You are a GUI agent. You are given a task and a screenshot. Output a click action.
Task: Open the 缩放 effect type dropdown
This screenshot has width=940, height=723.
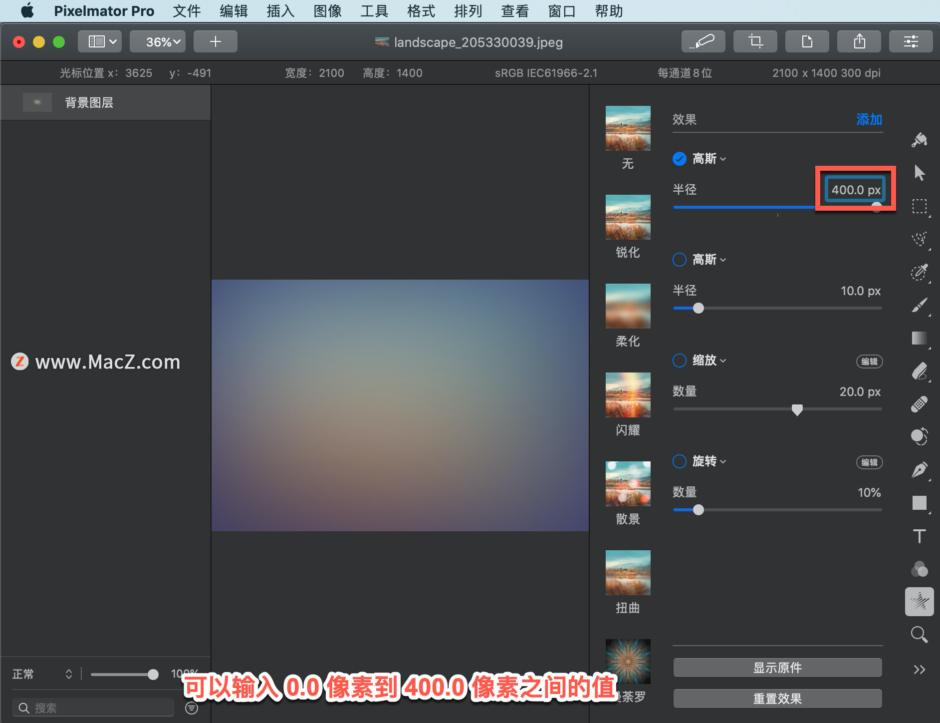(x=709, y=361)
